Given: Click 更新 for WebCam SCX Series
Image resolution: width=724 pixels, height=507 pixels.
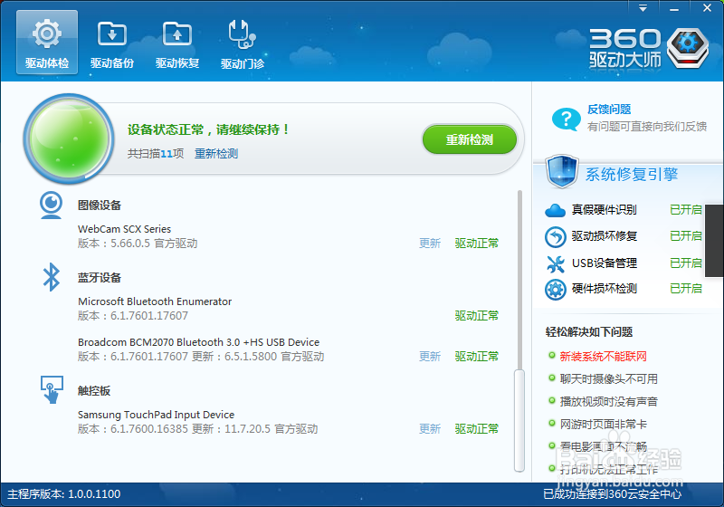Looking at the screenshot, I should pos(430,244).
